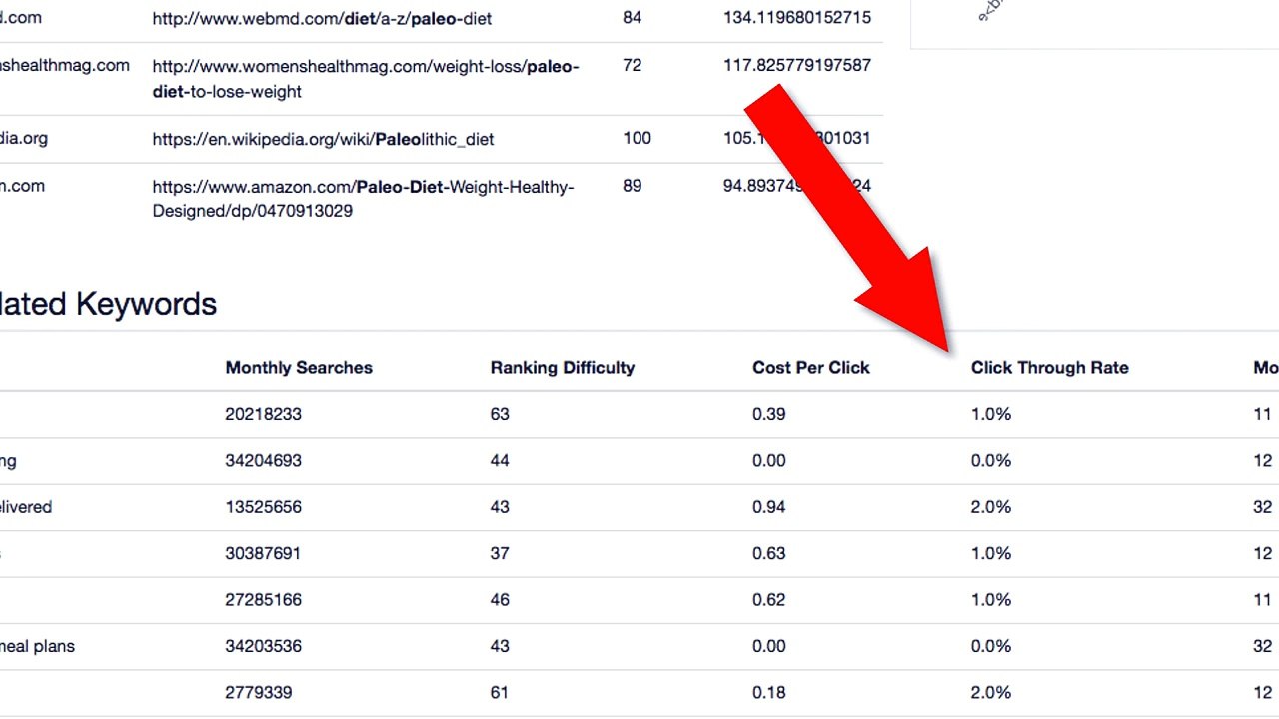Click the ranking difficulty value 63
The height and width of the screenshot is (719, 1279).
pos(500,414)
